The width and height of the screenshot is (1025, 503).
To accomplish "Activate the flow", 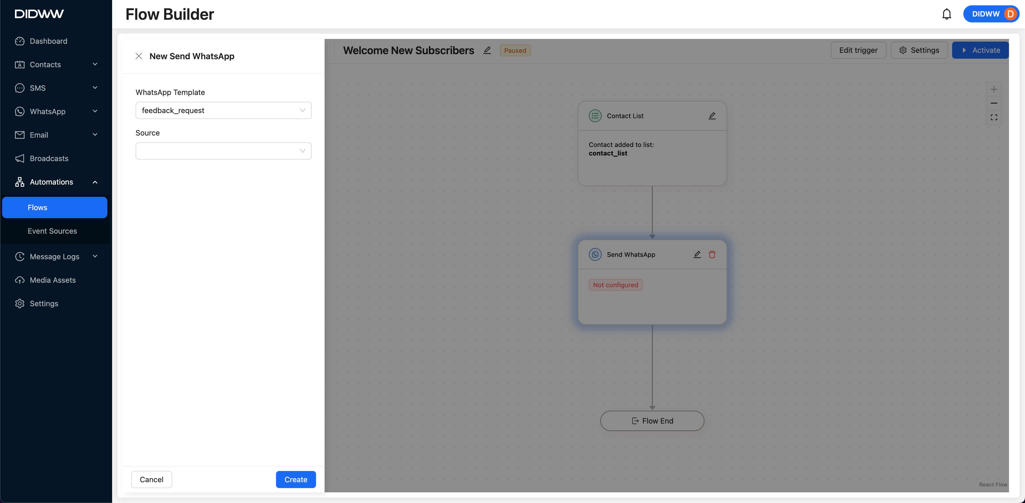I will click(980, 50).
